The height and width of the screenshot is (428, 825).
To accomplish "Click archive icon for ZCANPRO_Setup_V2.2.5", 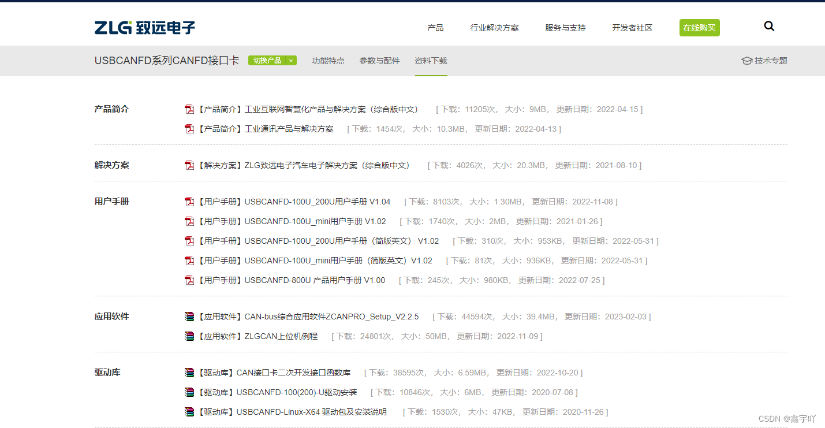I will click(x=189, y=317).
